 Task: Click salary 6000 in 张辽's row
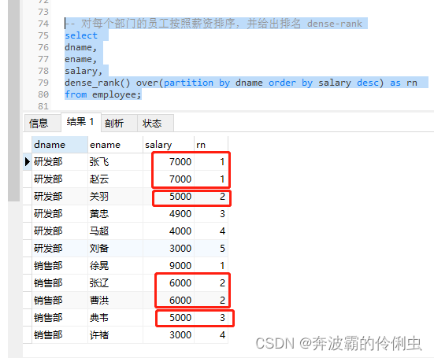point(169,282)
